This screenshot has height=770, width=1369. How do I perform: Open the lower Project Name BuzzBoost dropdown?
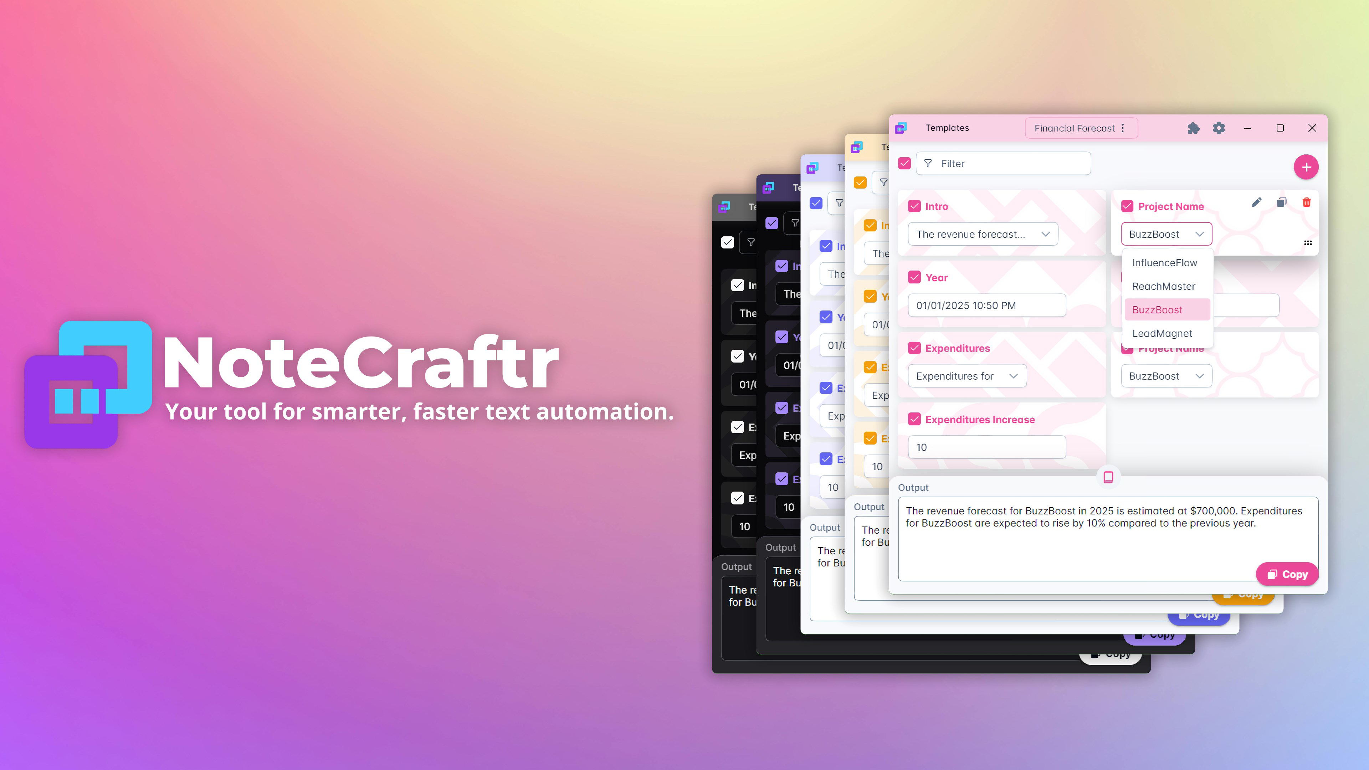(x=1167, y=376)
